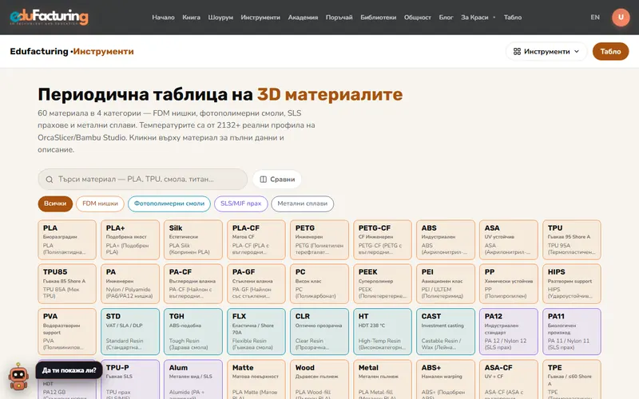Open the TPU-P material card

point(130,380)
